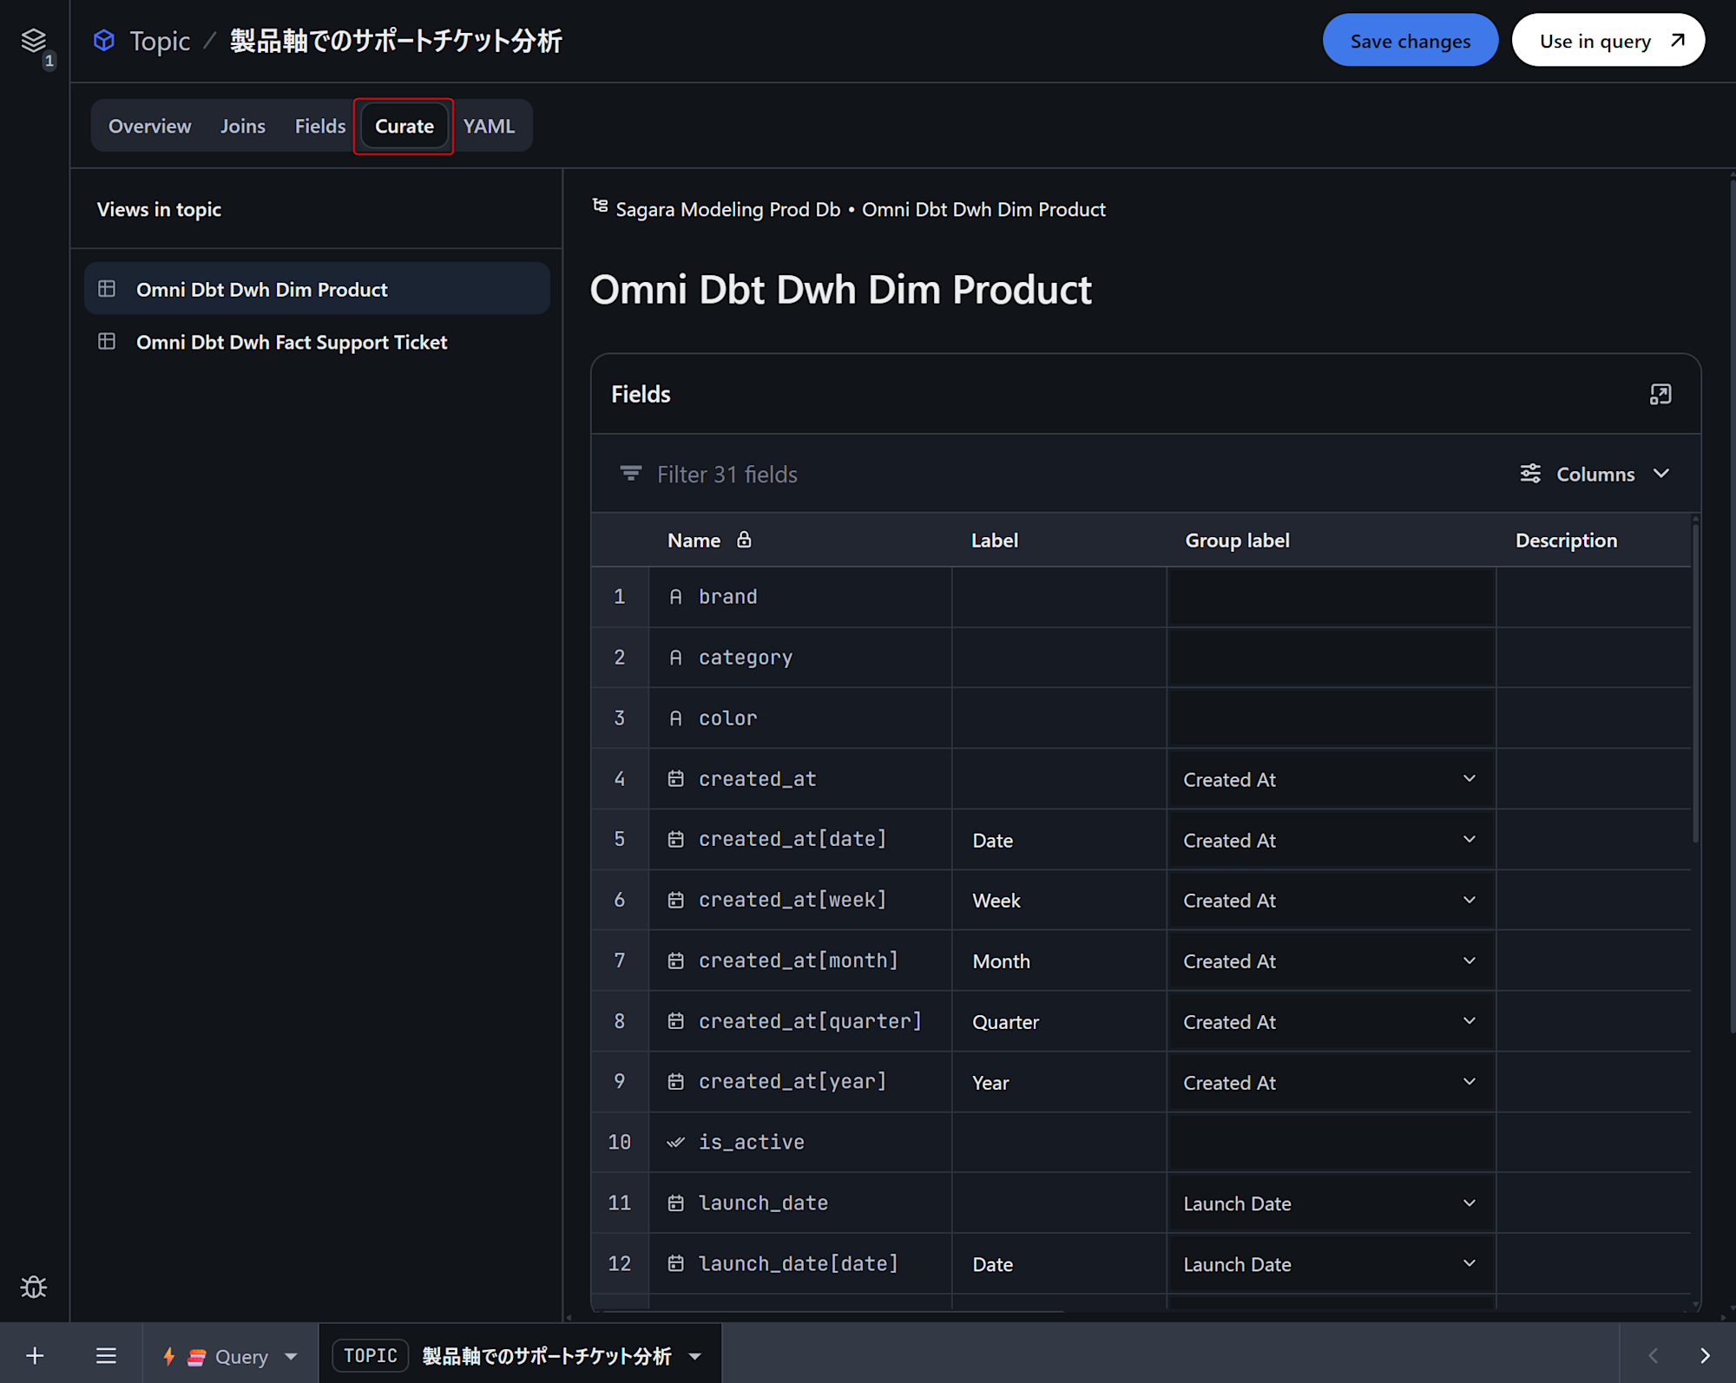
Task: Expand the Fields panel to fullscreen
Action: point(1660,395)
